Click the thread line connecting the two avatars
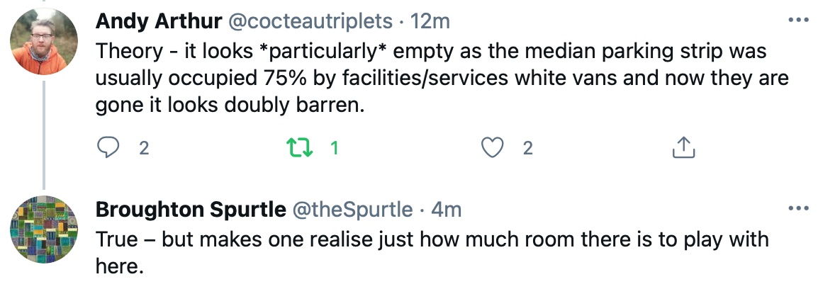 pyautogui.click(x=44, y=135)
